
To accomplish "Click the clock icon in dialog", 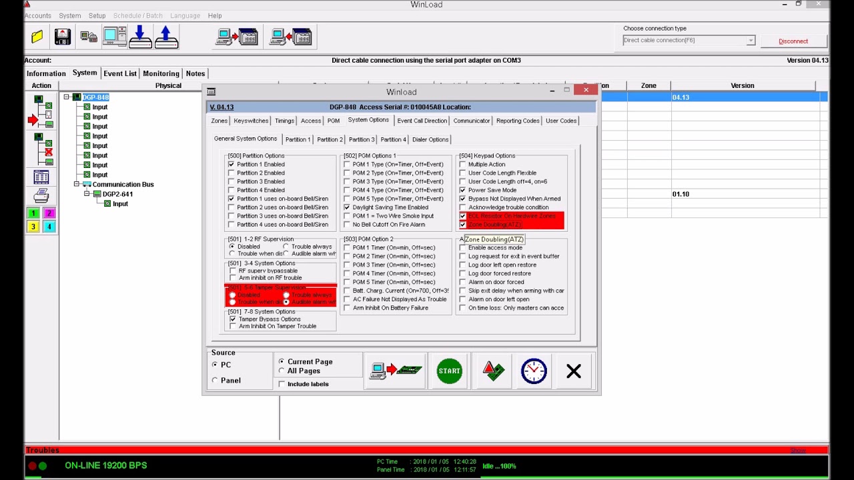I will [x=534, y=371].
